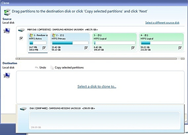Uncheck the (D:) partition checkbox
The width and height of the screenshot is (188, 135).
133,48
